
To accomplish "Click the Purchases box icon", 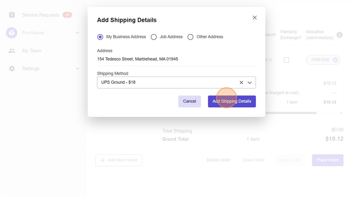I will click(12, 33).
